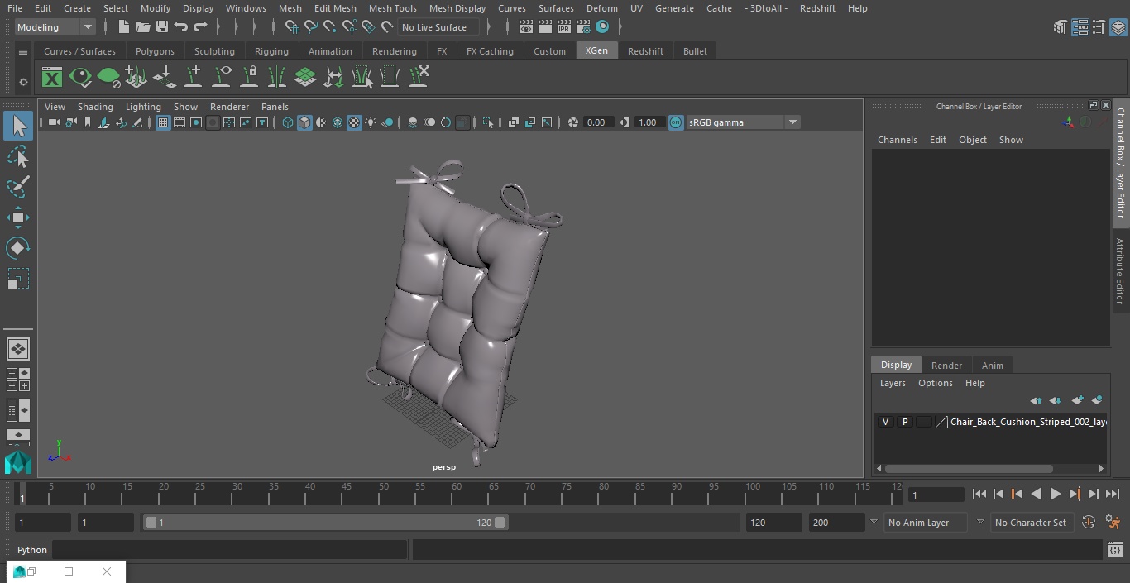Viewport: 1130px width, 583px height.
Task: Open the Deform menu
Action: click(x=601, y=8)
